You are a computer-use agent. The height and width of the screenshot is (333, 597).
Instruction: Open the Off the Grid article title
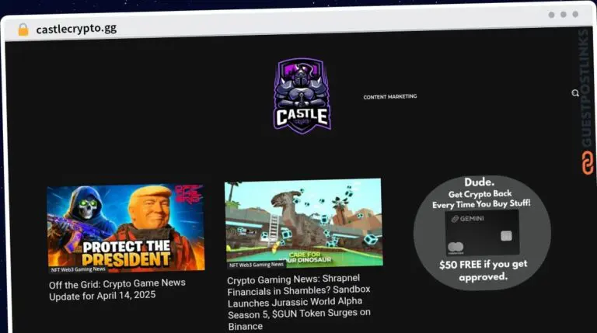117,289
